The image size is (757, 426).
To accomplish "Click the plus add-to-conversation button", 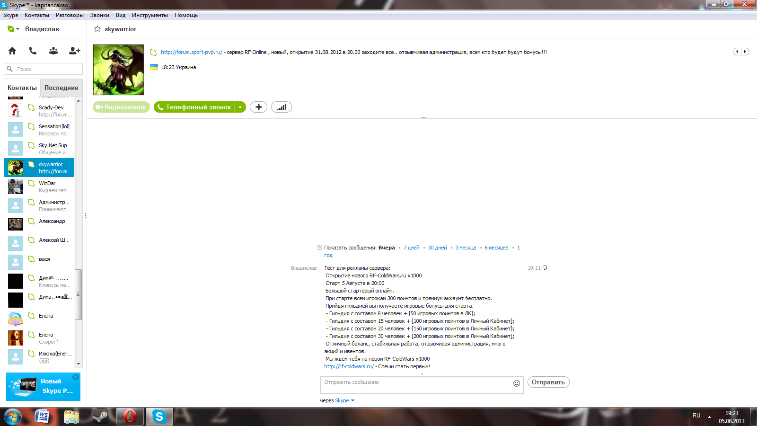I will [258, 107].
